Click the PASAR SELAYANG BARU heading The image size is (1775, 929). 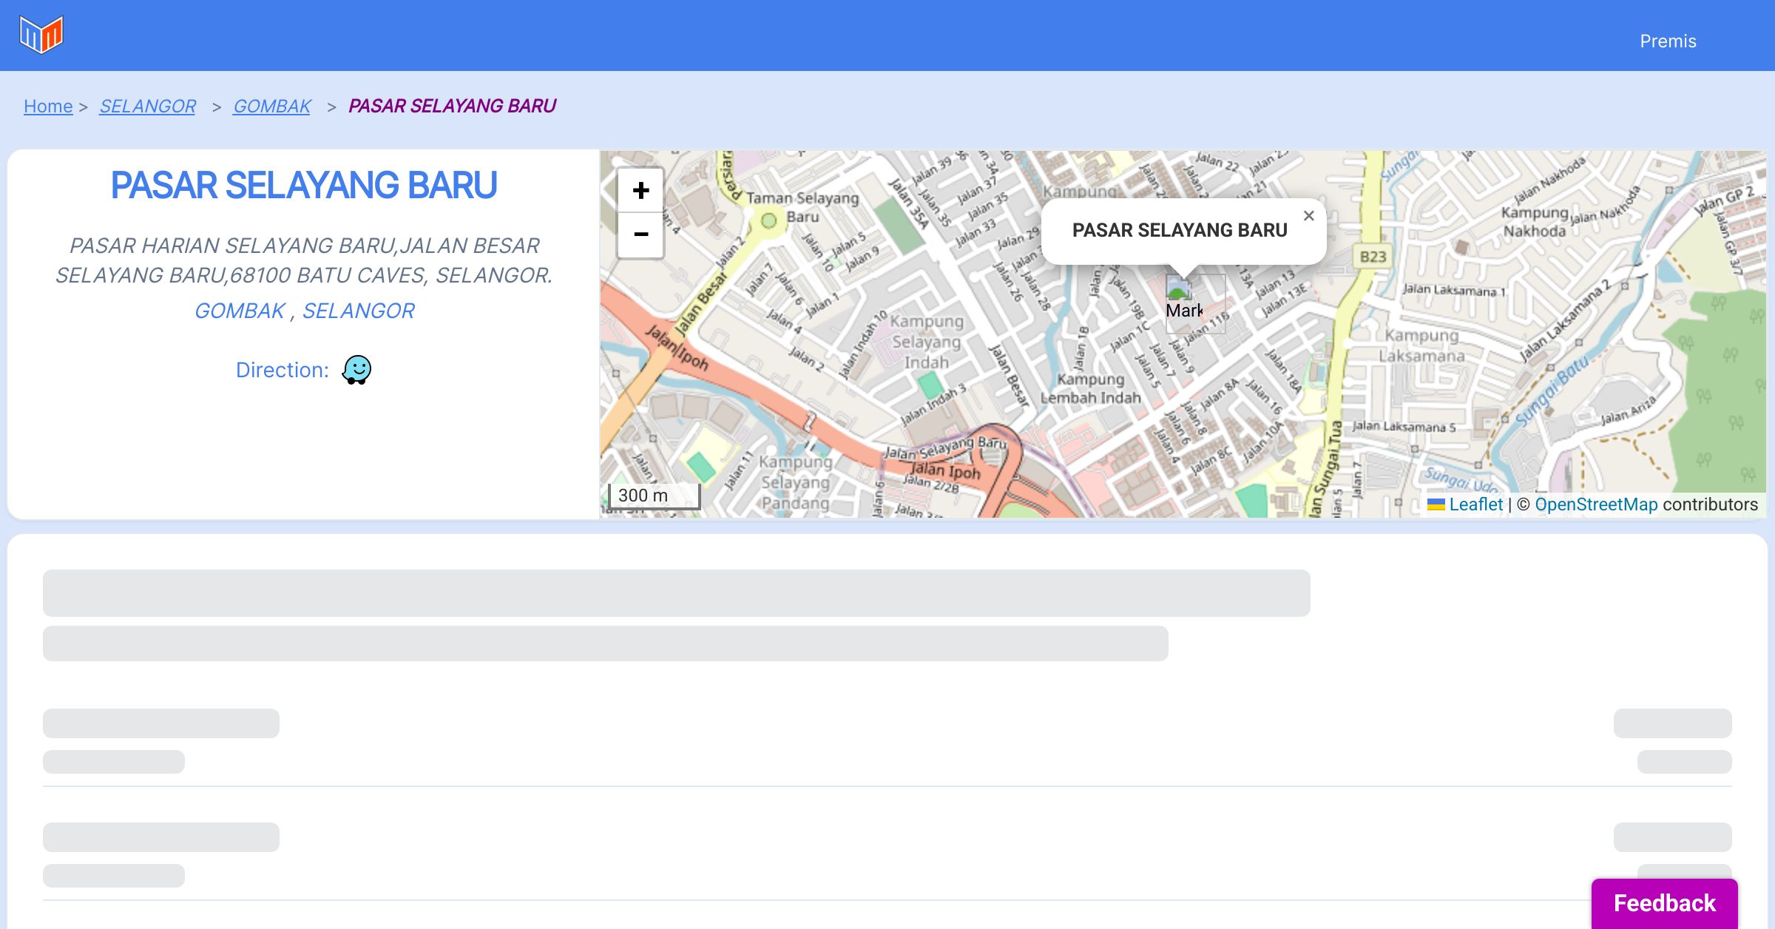click(x=303, y=185)
